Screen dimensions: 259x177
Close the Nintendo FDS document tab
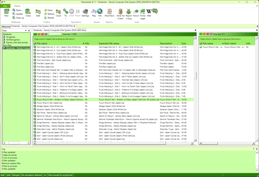(x=74, y=26)
